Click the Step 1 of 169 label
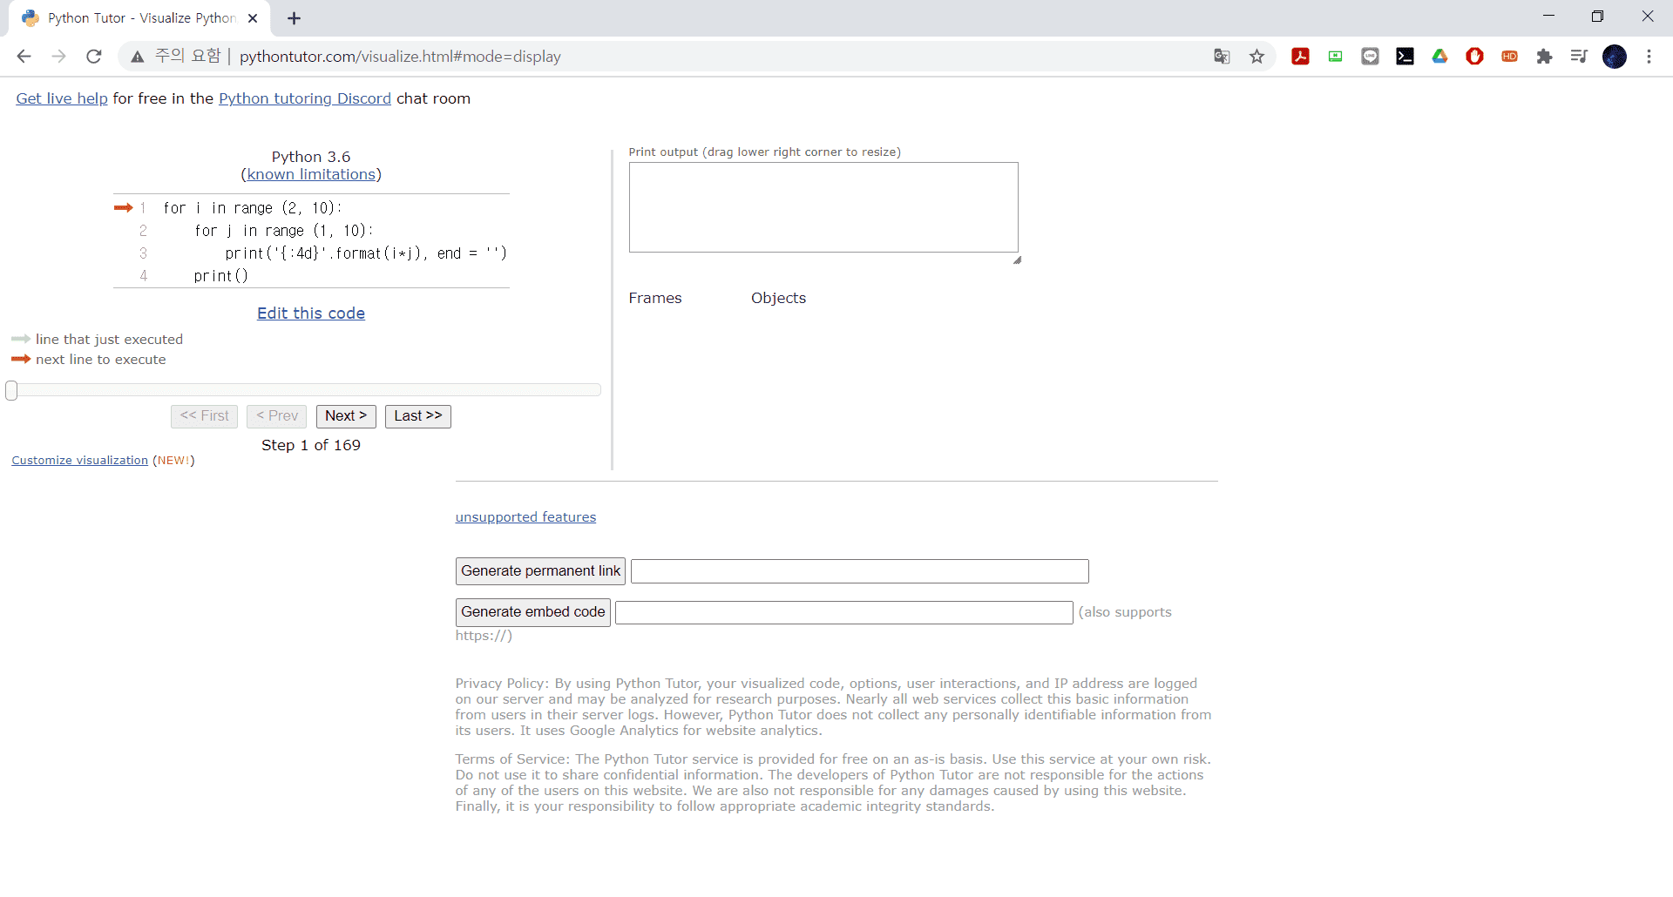Image resolution: width=1673 pixels, height=897 pixels. pyautogui.click(x=311, y=445)
